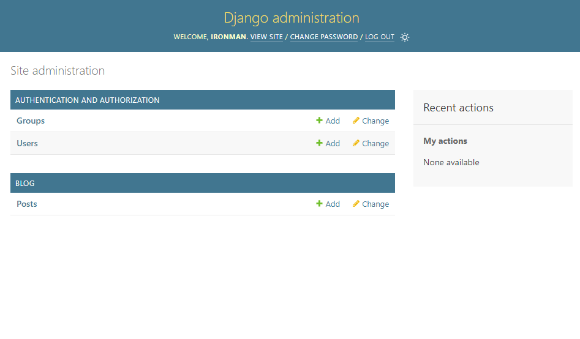Open the Authentication and Authorization section header
This screenshot has width=580, height=339.
[x=88, y=100]
